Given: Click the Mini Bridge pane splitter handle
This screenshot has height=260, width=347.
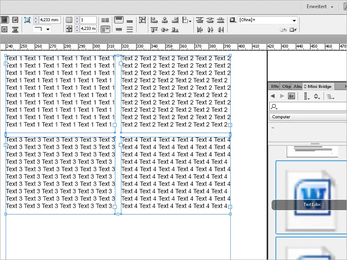Looking at the screenshot, I should click(x=315, y=144).
